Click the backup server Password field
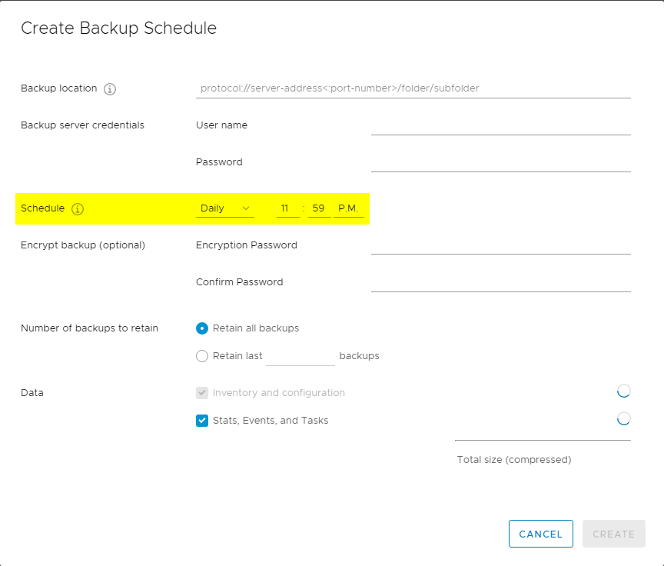The height and width of the screenshot is (566, 664). click(501, 162)
